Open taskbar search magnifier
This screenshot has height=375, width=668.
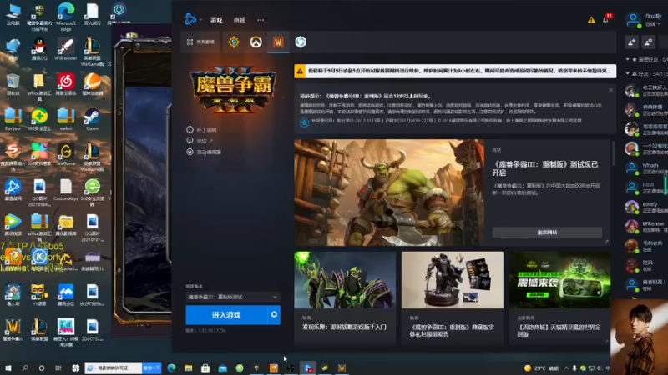25,367
